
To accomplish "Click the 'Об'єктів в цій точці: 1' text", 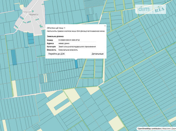I will 56,28.
